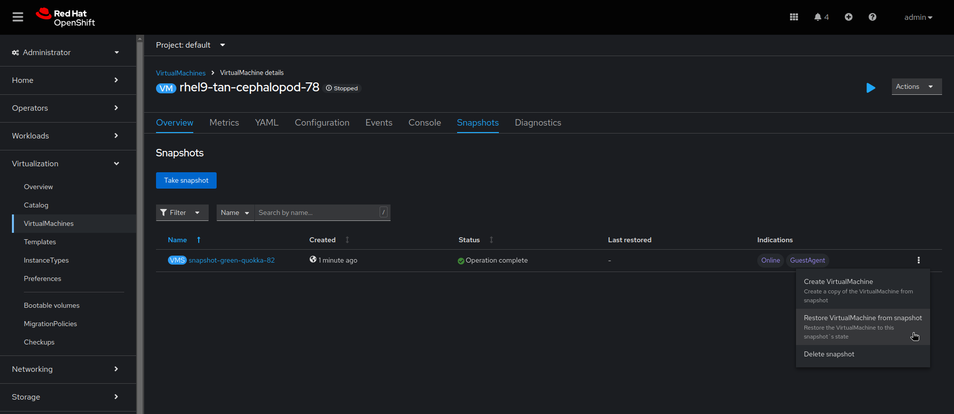Switch to the Configuration tab

tap(322, 123)
